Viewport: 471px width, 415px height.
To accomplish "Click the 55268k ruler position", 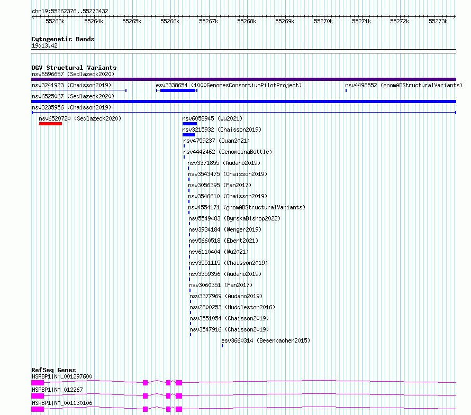I will tap(247, 21).
